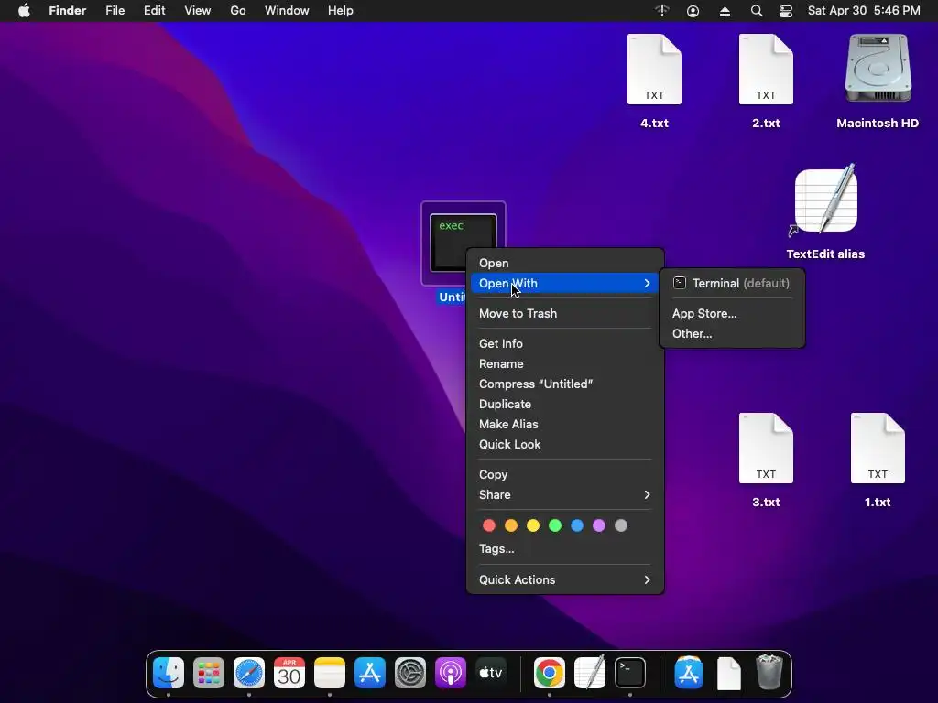Open the document stack in Dock

[x=728, y=673]
